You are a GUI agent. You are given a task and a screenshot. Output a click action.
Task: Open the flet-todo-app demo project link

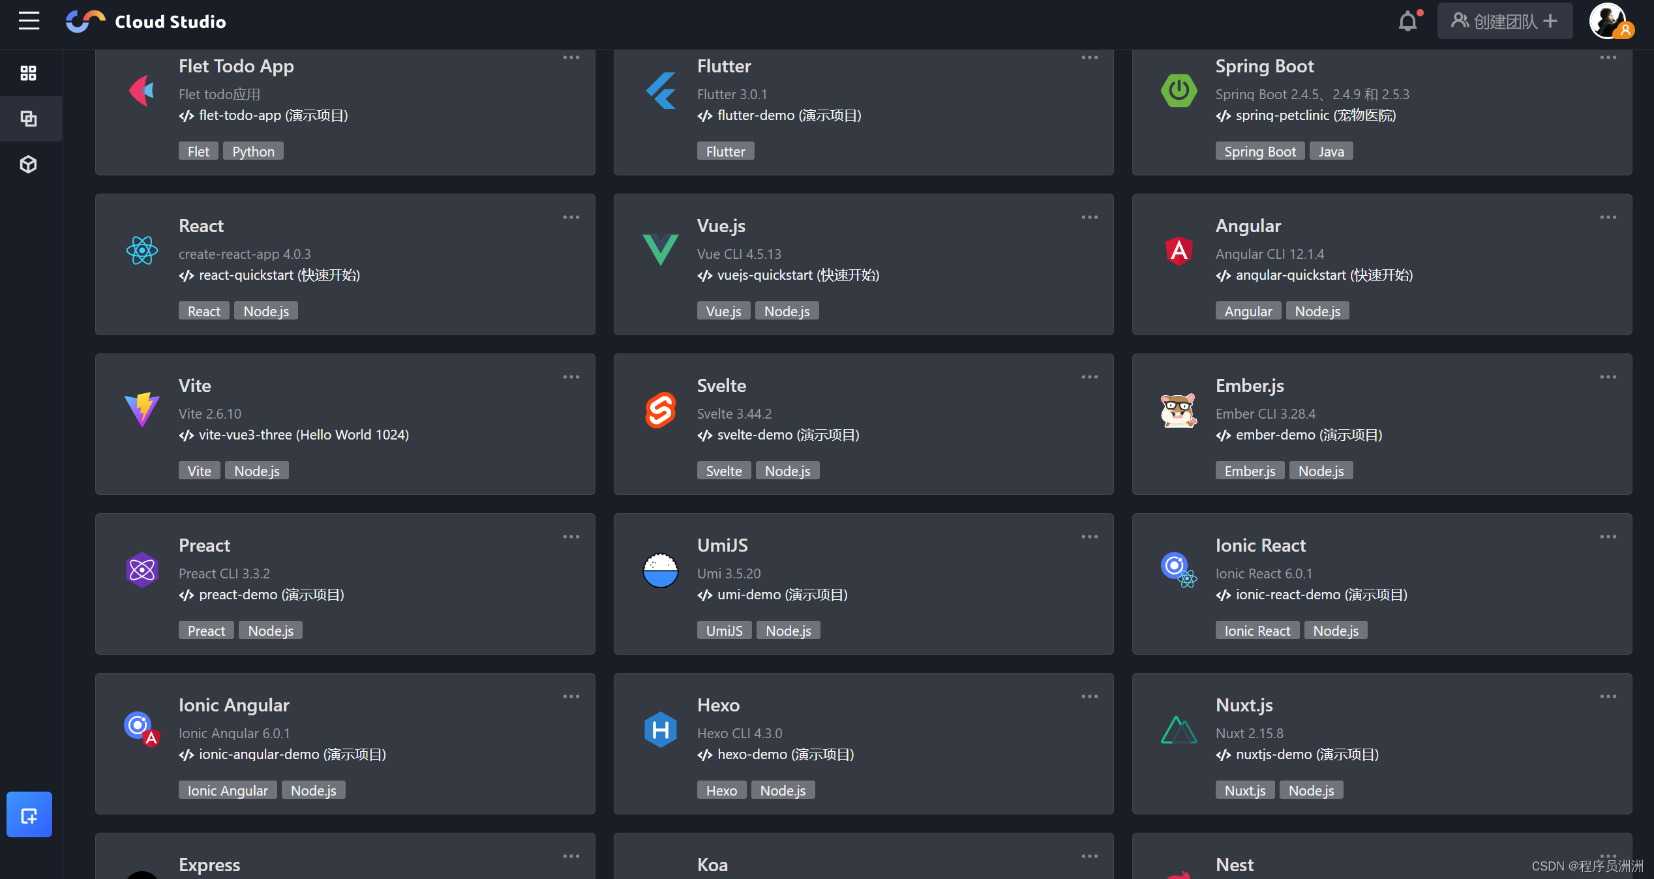[263, 115]
